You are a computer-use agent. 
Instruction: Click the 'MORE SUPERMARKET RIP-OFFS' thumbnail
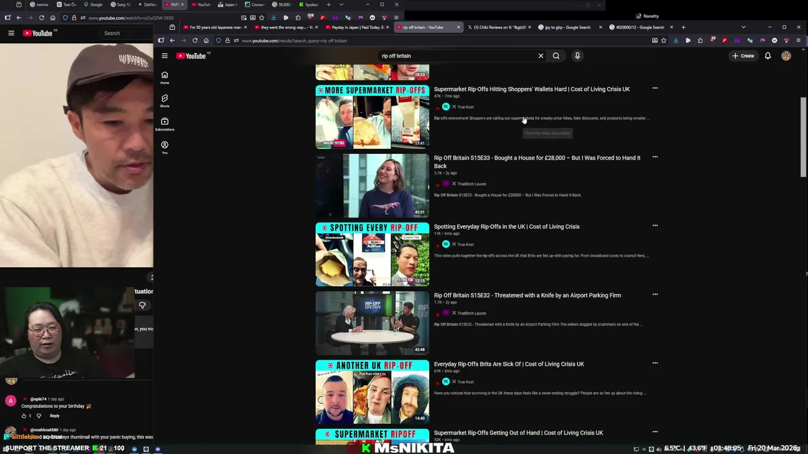point(372,117)
